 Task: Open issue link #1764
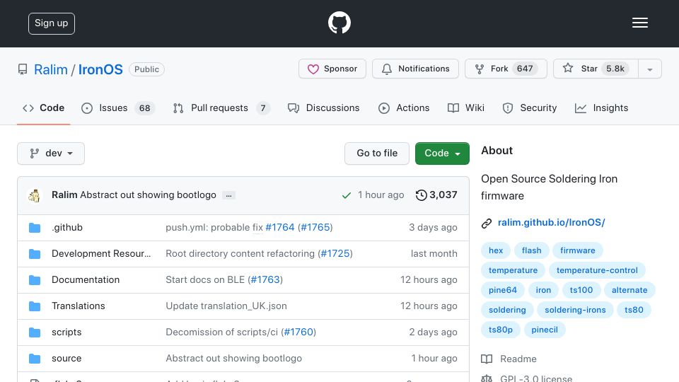(x=280, y=227)
